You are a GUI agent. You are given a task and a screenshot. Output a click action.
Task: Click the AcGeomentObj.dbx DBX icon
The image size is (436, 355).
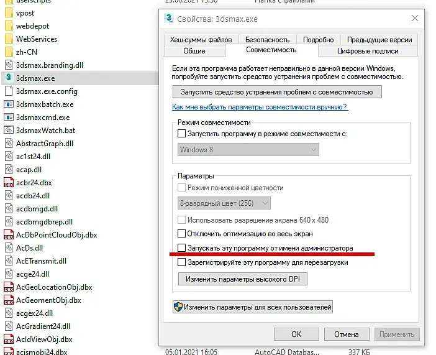point(9,300)
